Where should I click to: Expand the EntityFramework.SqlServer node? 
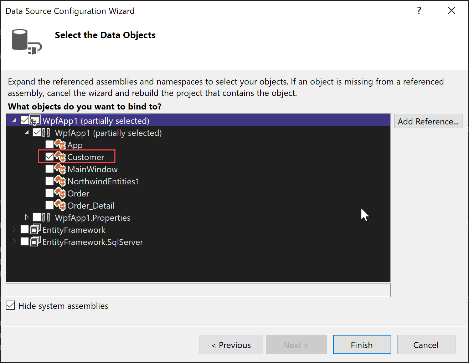click(14, 242)
